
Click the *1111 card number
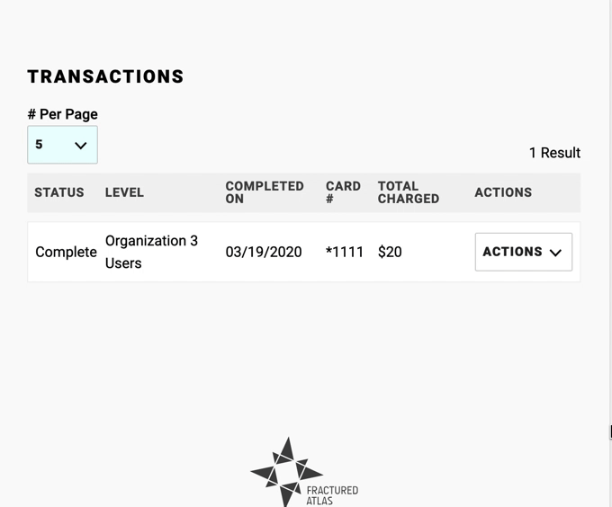[x=345, y=252]
